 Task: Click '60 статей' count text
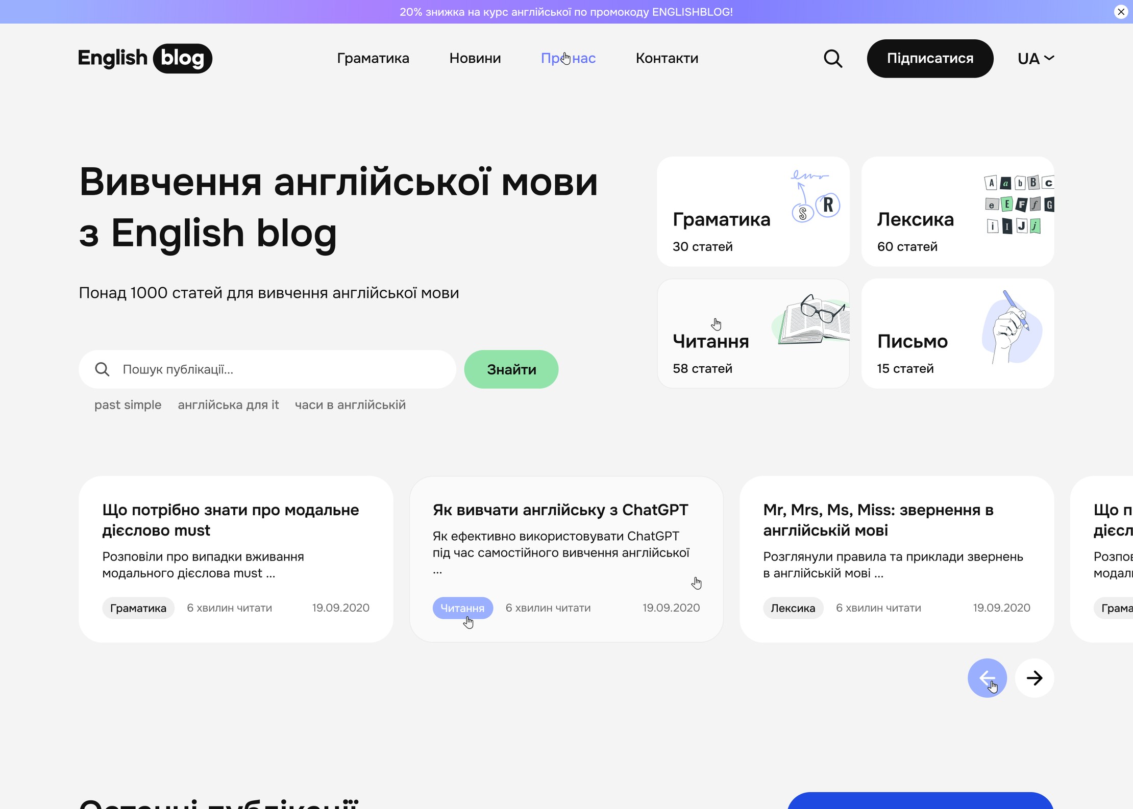coord(907,247)
